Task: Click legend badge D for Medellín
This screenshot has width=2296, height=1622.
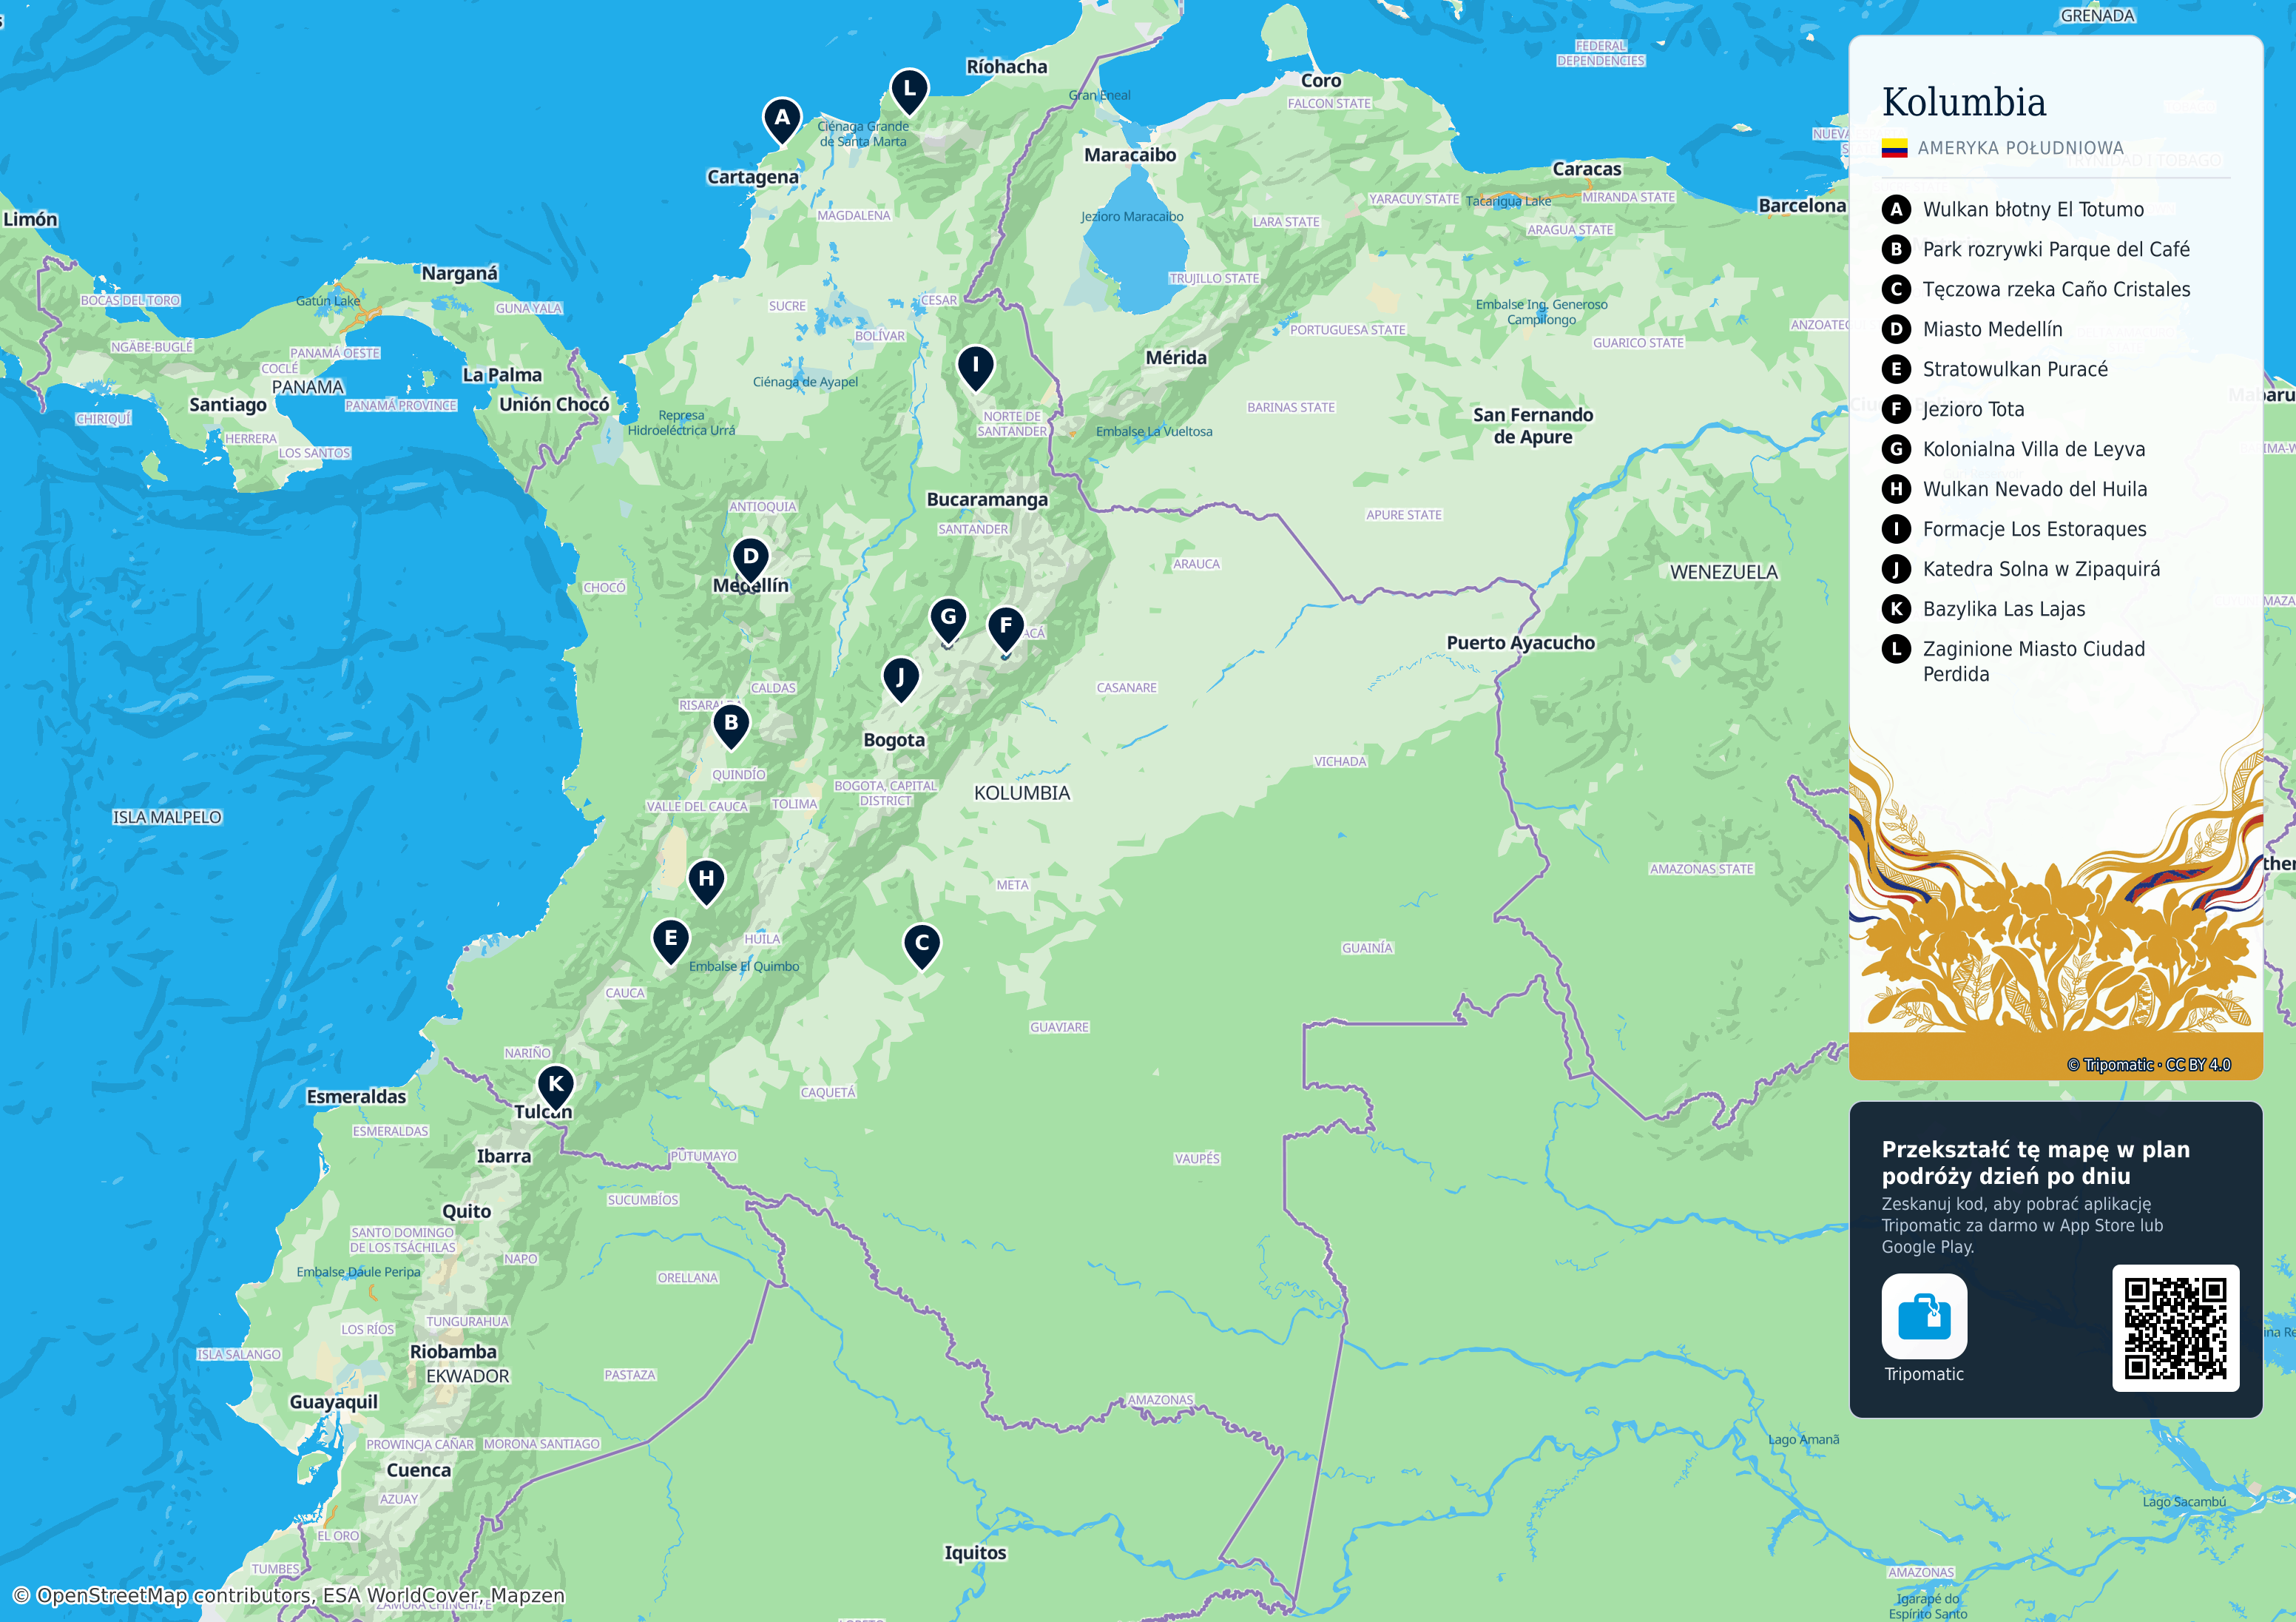Action: 1896,329
